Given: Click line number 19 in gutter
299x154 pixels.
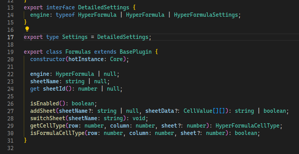Looking at the screenshot, I should 11,52.
